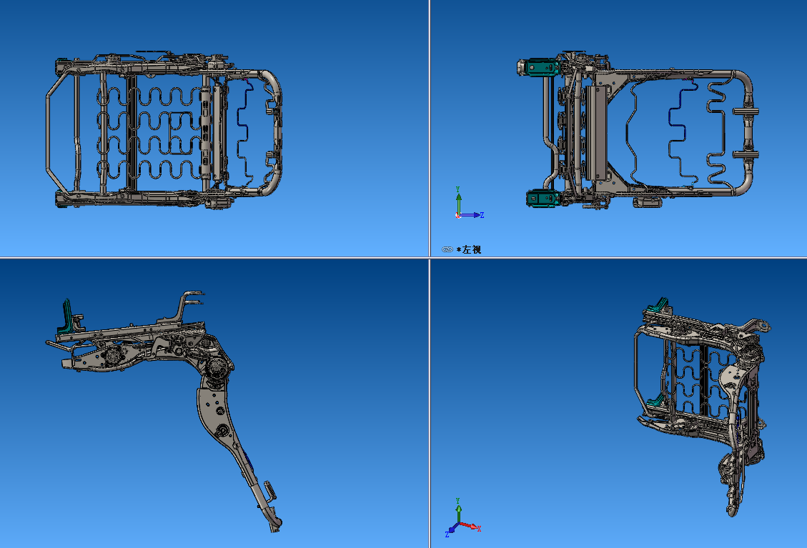This screenshot has height=548, width=807.
Task: Click the asterisk before the 左视 label
Action: tap(459, 250)
